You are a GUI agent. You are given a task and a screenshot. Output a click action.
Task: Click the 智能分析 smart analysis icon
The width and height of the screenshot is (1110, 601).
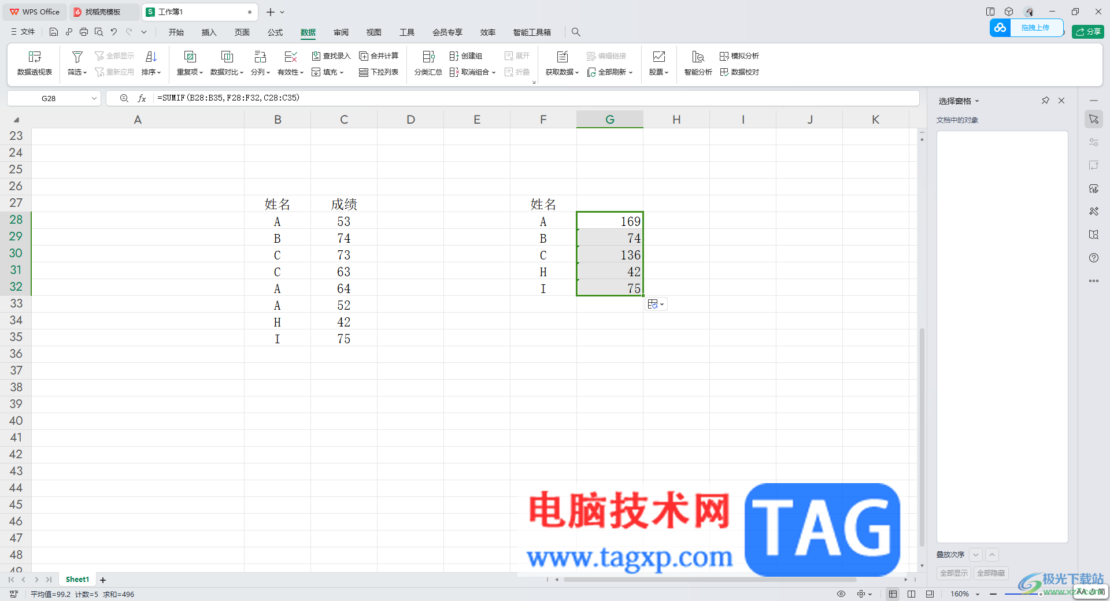[698, 57]
